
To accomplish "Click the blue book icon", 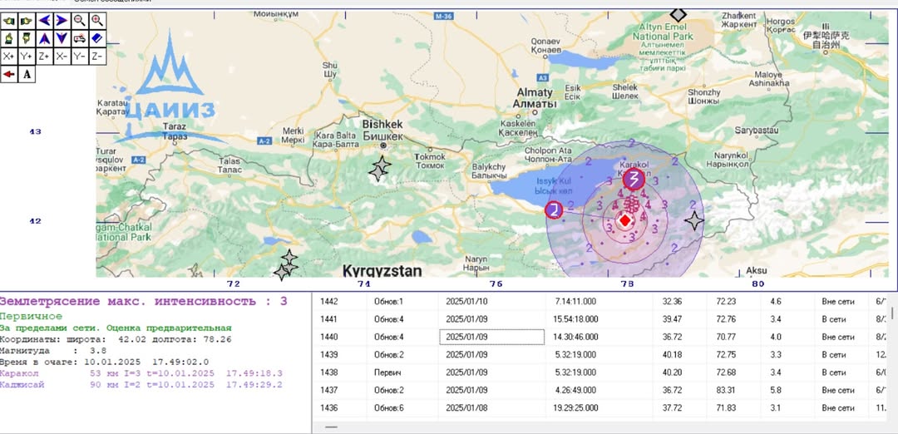I will (97, 38).
